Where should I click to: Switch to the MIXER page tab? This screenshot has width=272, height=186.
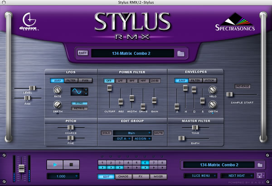tap(158, 176)
